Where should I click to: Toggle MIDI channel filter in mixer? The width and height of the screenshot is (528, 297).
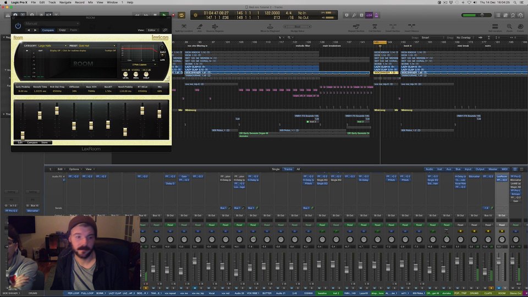pyautogui.click(x=504, y=169)
